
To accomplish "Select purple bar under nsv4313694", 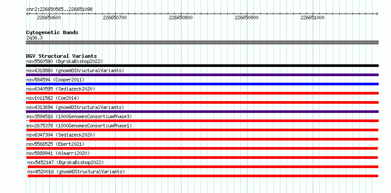I will (202, 112).
